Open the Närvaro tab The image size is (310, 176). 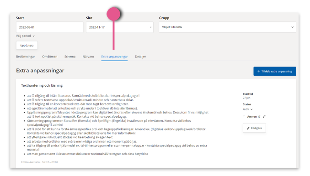[x=88, y=57]
